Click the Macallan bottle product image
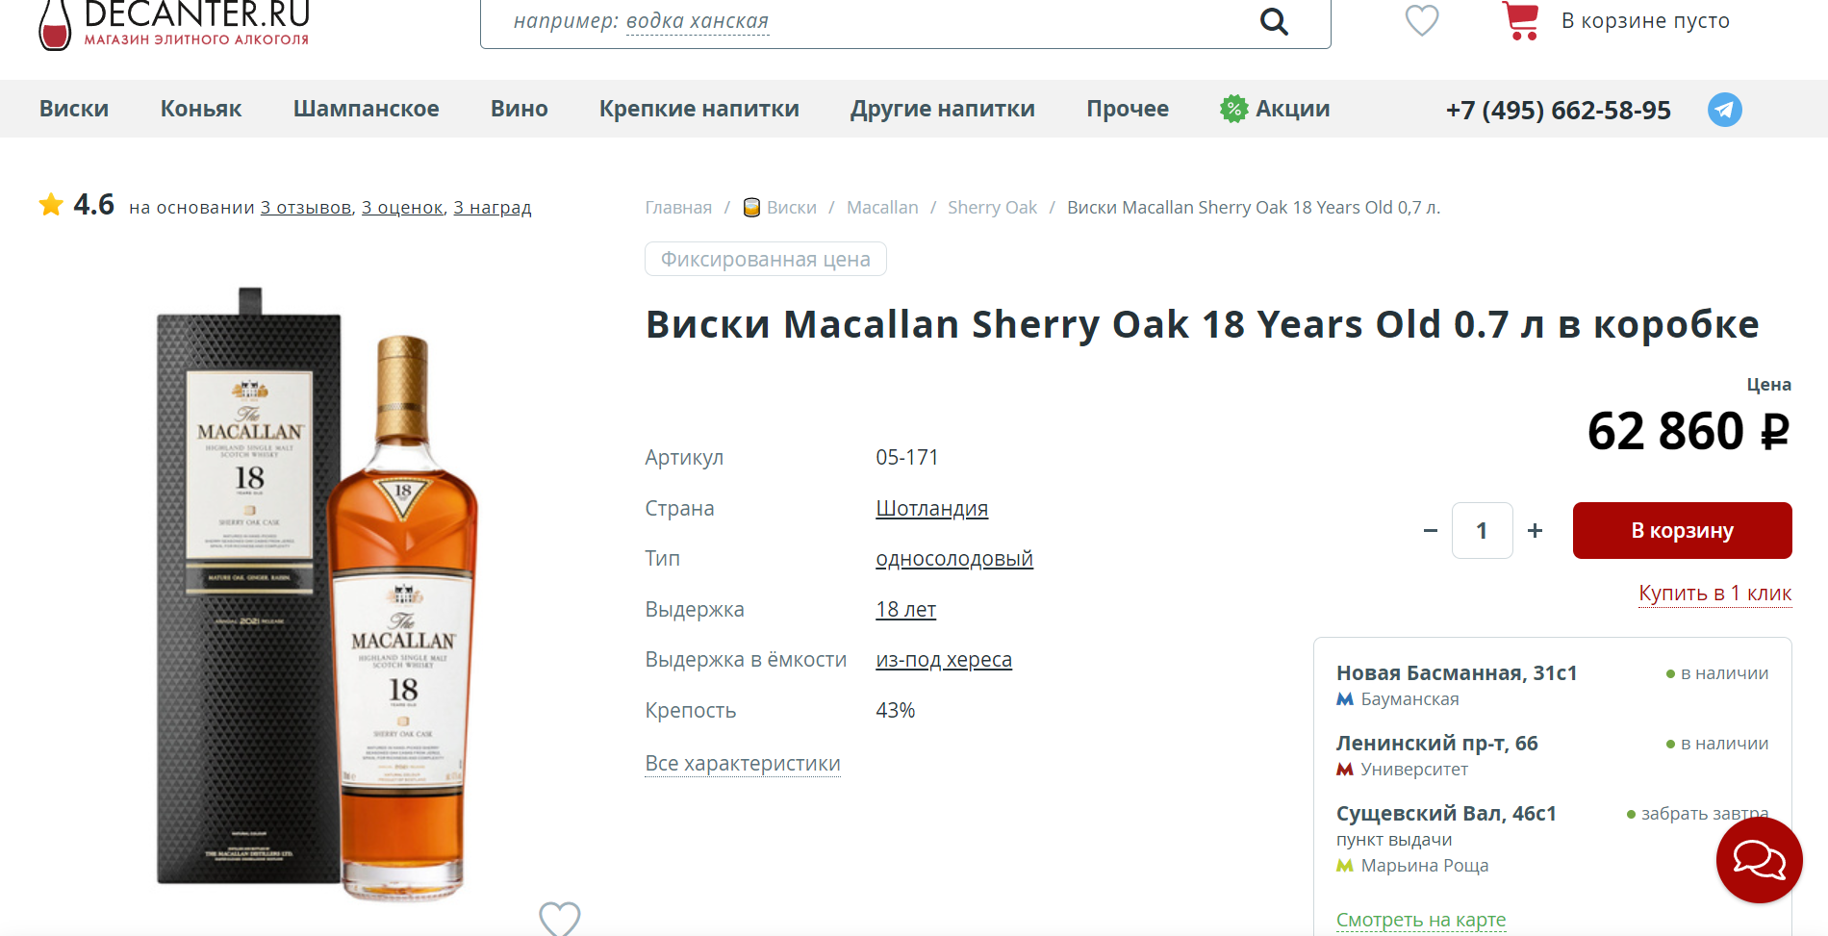1828x936 pixels. tap(403, 616)
